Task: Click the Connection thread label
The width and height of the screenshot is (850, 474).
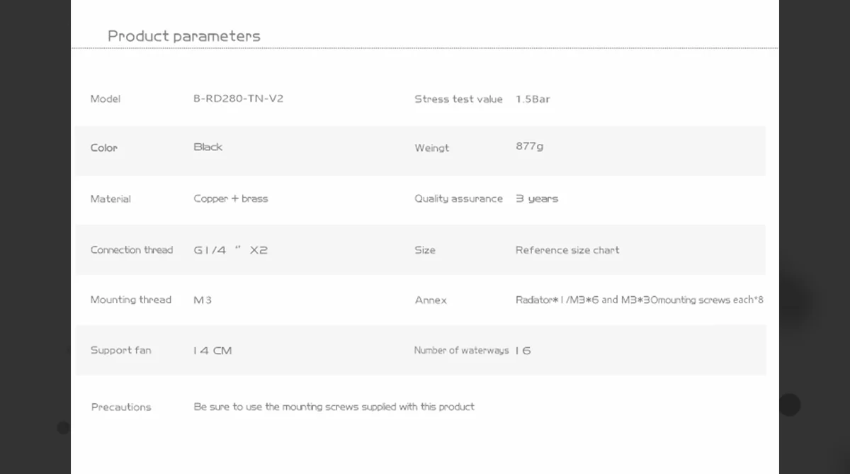Action: [x=132, y=250]
